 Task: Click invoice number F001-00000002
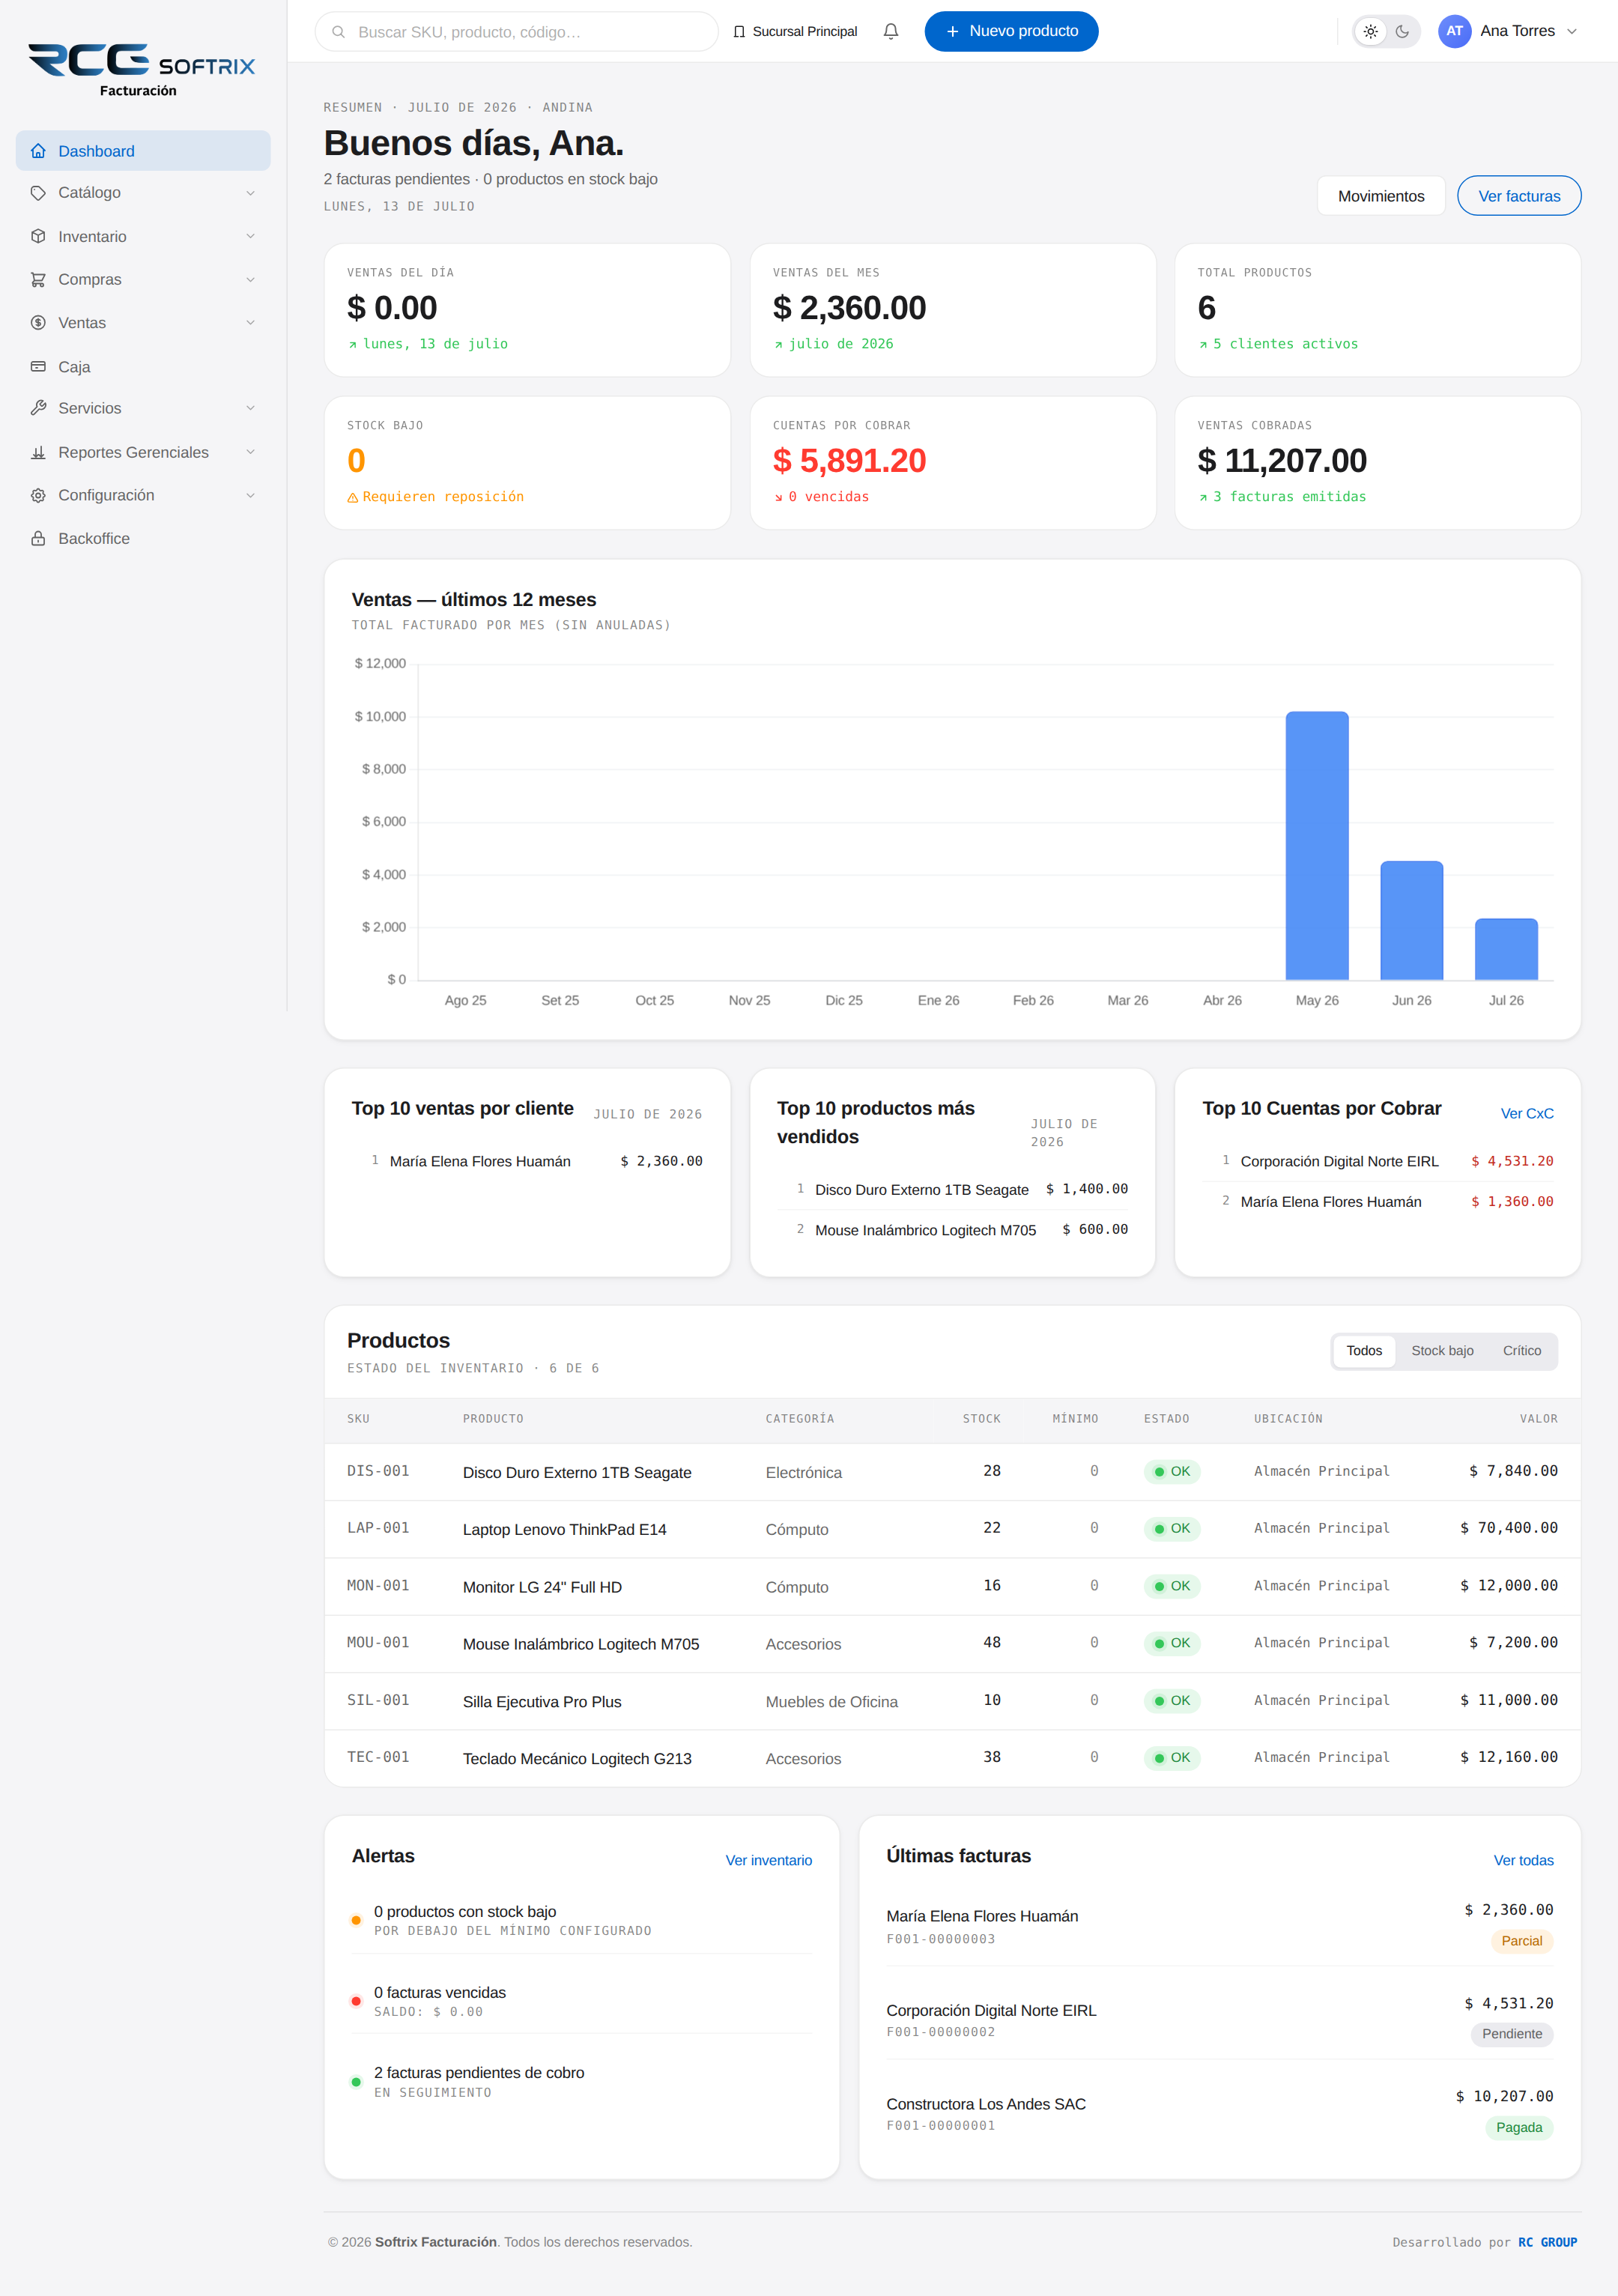pyautogui.click(x=940, y=2032)
